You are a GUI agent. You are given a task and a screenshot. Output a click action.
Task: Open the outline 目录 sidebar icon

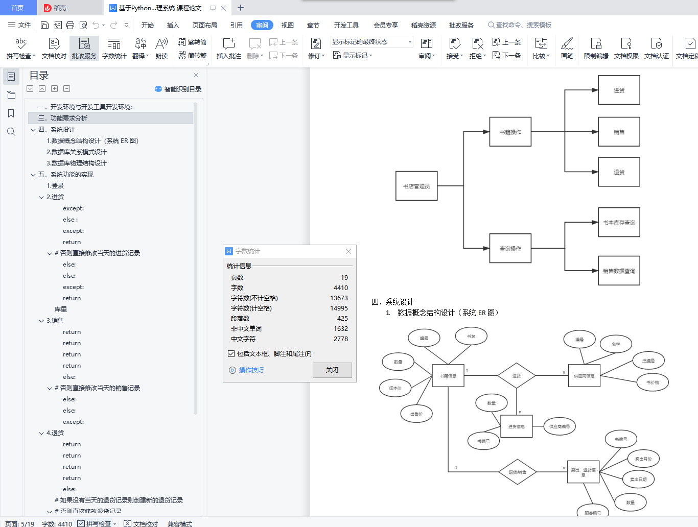(11, 77)
